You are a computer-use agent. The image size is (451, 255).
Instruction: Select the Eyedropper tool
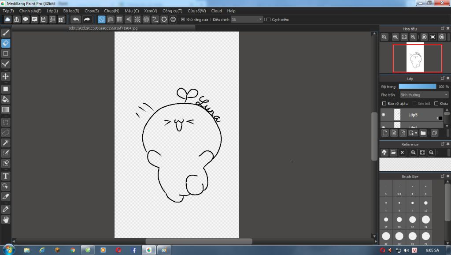pyautogui.click(x=5, y=209)
